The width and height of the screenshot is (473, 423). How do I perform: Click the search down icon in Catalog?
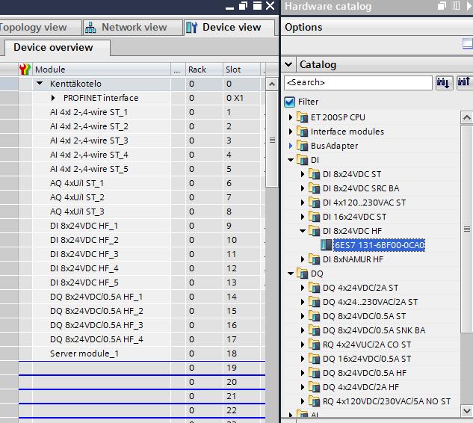[x=444, y=82]
